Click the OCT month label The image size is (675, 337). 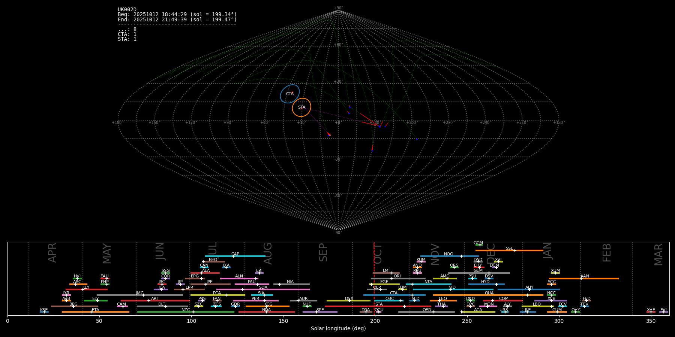378,253
